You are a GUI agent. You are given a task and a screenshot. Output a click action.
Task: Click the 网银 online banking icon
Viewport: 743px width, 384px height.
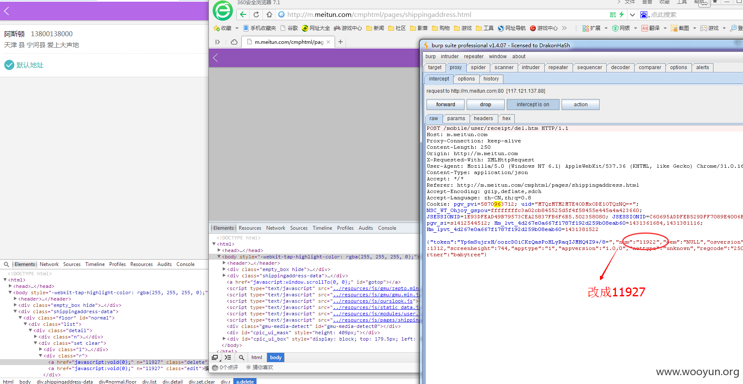click(x=615, y=28)
